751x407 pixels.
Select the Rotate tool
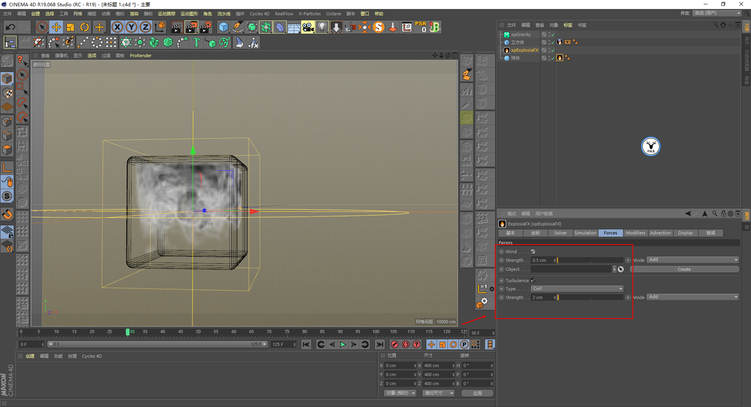[84, 27]
